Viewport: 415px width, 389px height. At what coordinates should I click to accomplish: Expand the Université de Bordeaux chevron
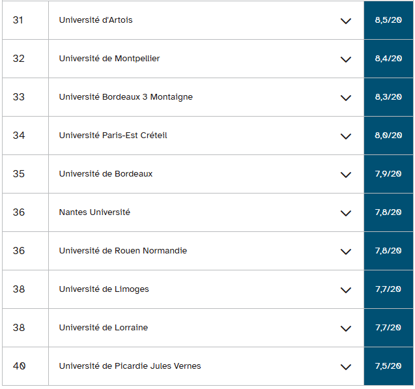[346, 175]
